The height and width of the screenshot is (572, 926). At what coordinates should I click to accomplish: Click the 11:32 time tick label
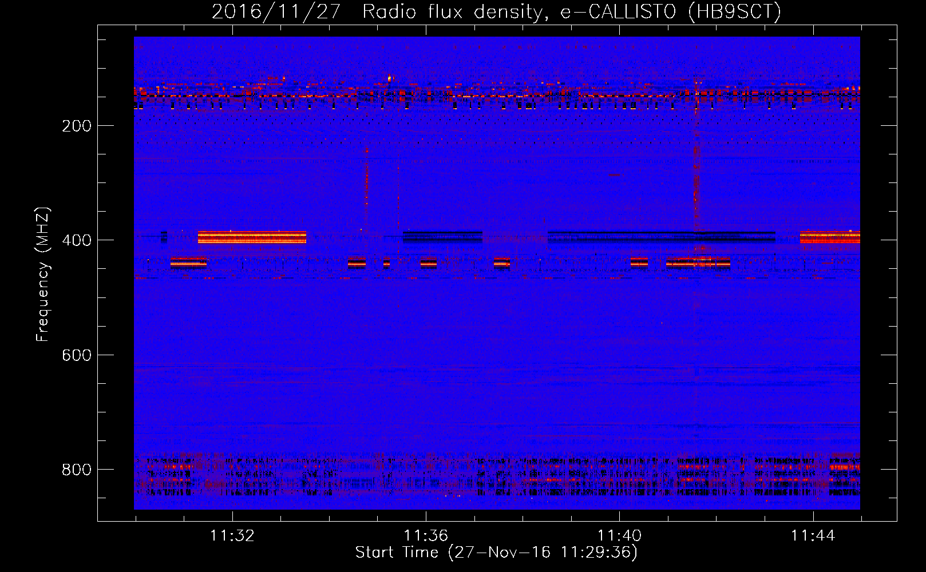232,536
